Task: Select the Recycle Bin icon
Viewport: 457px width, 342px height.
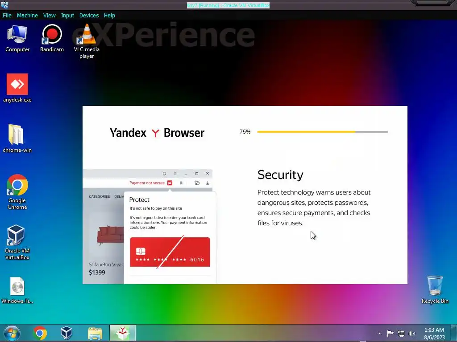Action: pyautogui.click(x=435, y=289)
